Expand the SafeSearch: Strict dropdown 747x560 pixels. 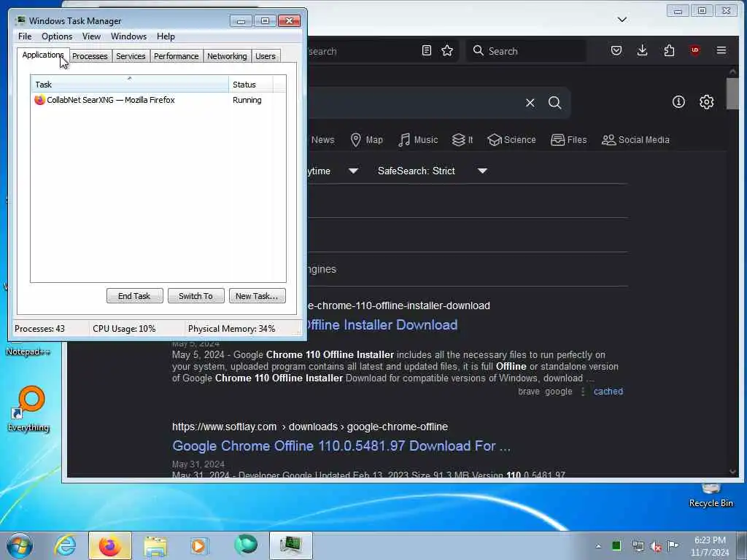point(432,171)
